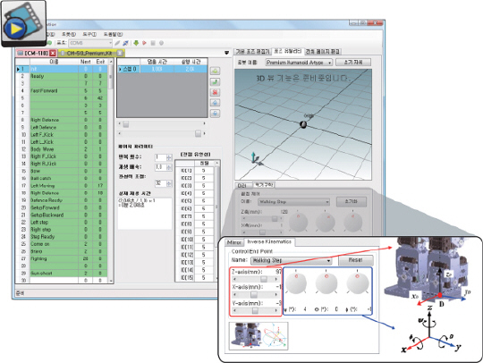Image resolution: width=483 pixels, height=363 pixels.
Task: Click the green download motion arrow icon
Action: point(136,43)
